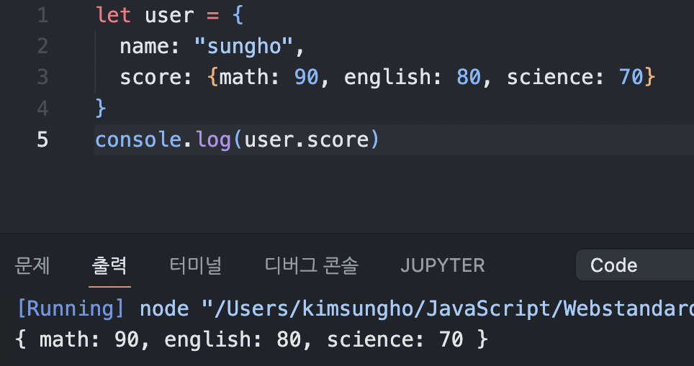Click the "sungho" string value
Screen dimensions: 694x366
(x=244, y=47)
